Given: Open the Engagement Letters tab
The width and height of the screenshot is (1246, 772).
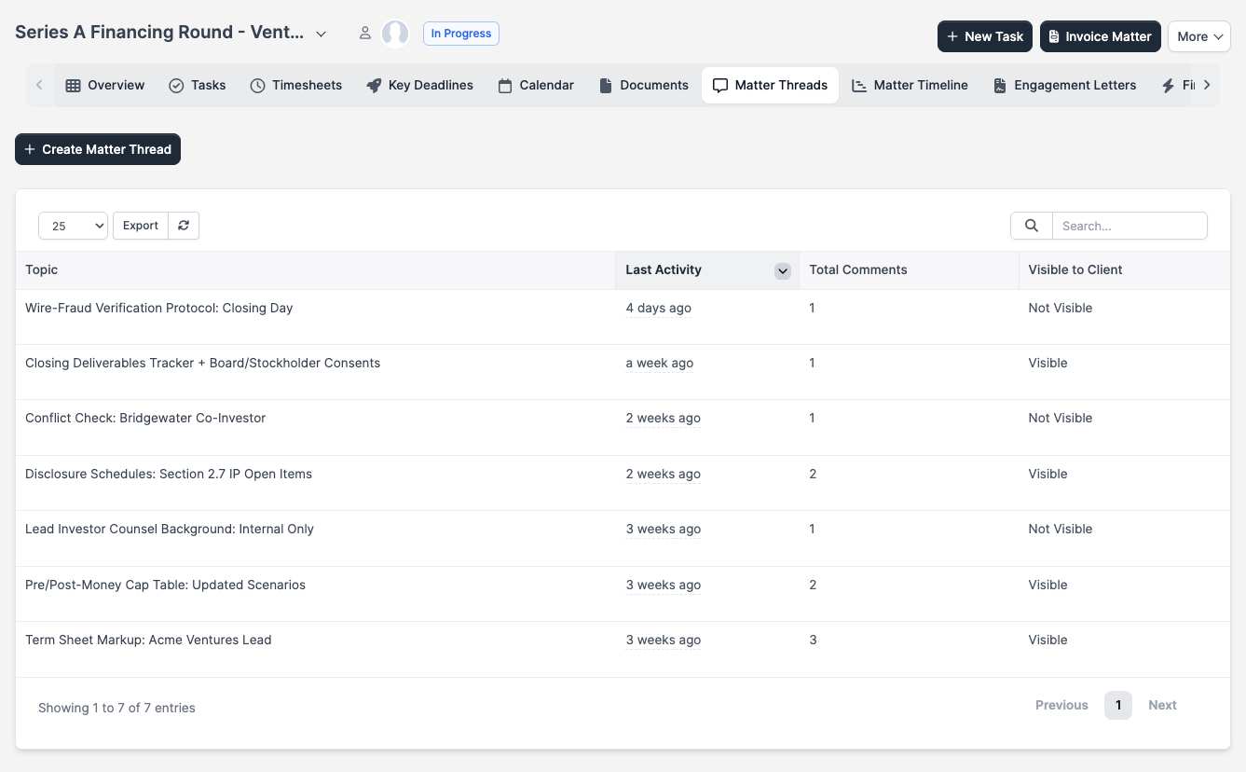Looking at the screenshot, I should point(1064,85).
